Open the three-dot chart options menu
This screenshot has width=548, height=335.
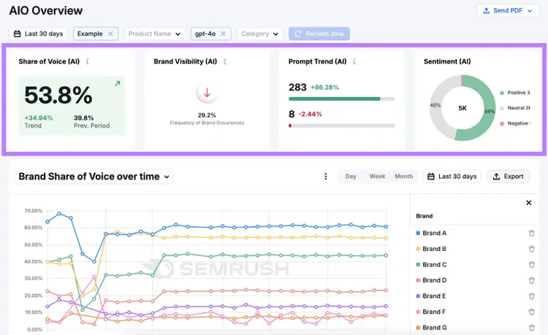[x=326, y=177]
